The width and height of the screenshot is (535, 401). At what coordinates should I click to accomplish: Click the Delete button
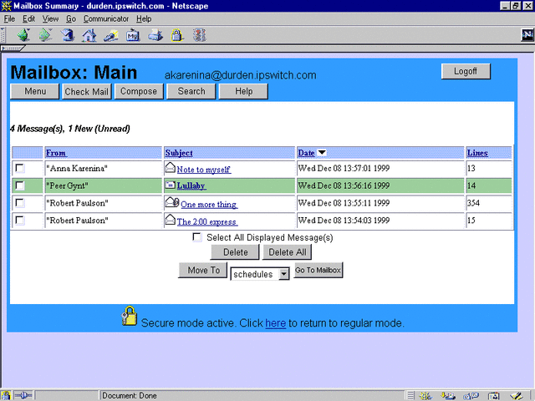click(x=235, y=252)
